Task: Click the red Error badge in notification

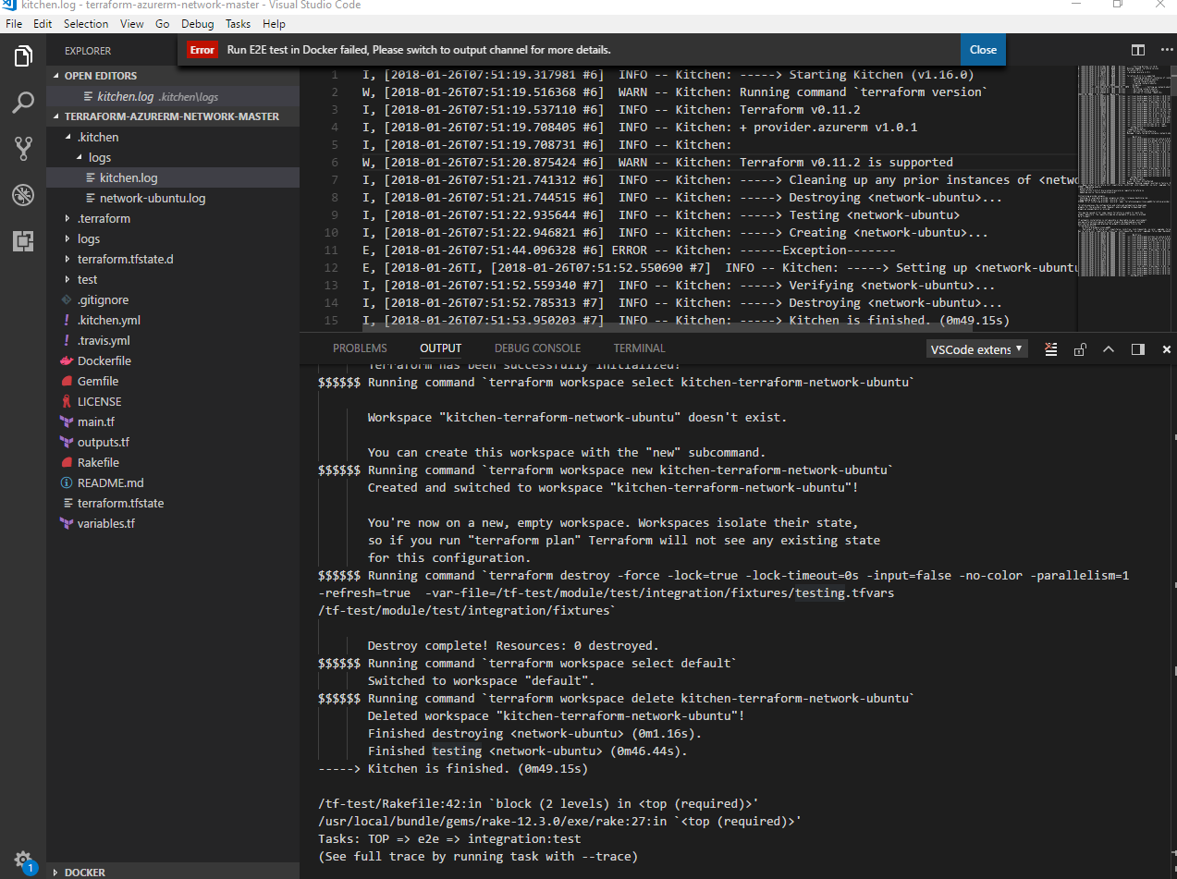Action: pyautogui.click(x=202, y=50)
